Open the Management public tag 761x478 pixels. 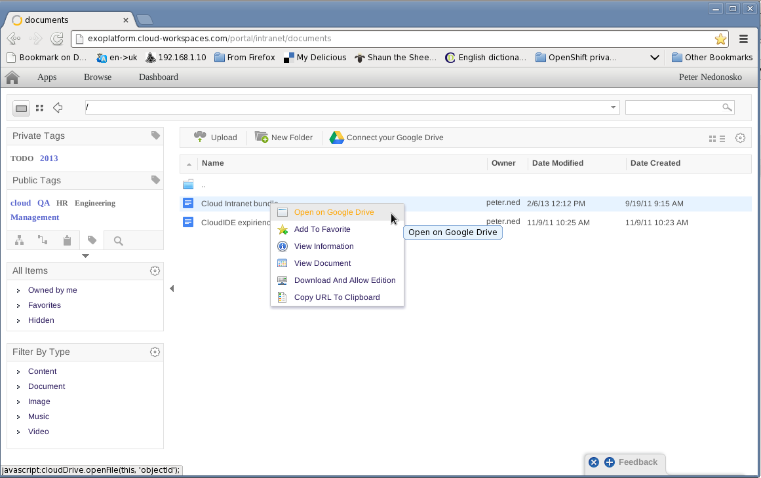[x=35, y=217]
